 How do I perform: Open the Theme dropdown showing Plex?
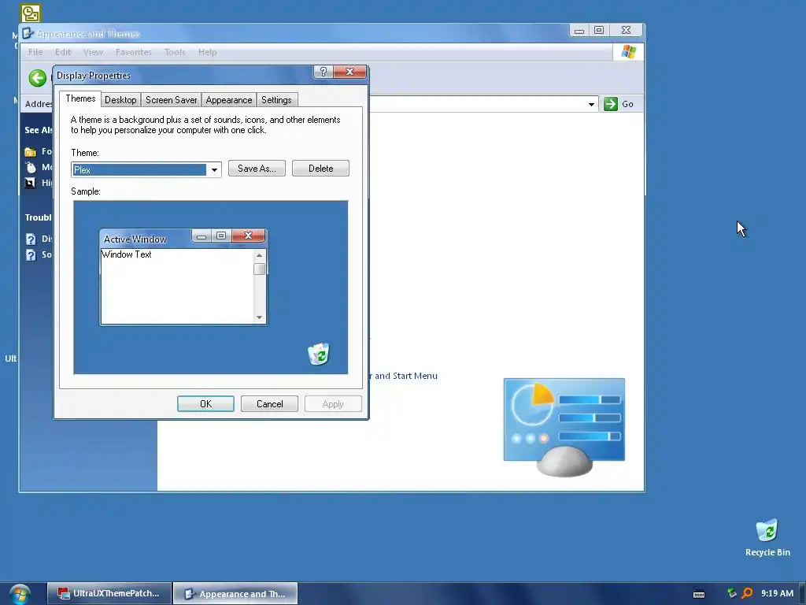tap(146, 170)
